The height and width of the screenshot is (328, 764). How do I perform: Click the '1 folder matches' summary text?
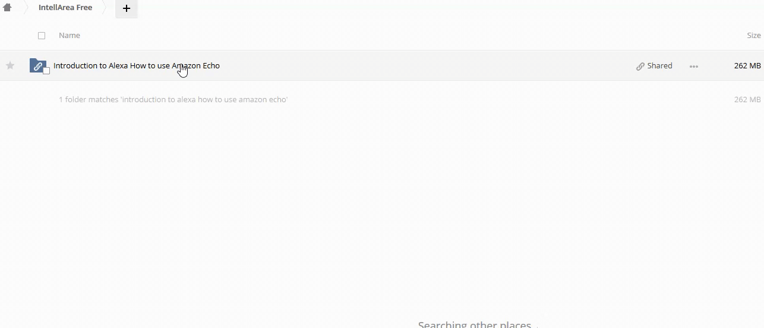click(x=173, y=100)
